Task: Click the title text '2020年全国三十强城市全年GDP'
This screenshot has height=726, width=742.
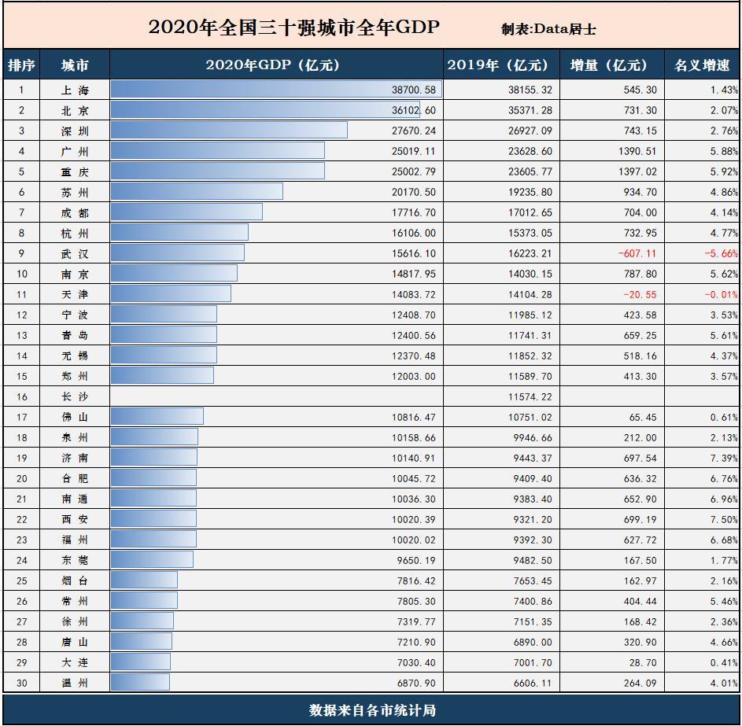Action: tap(293, 27)
